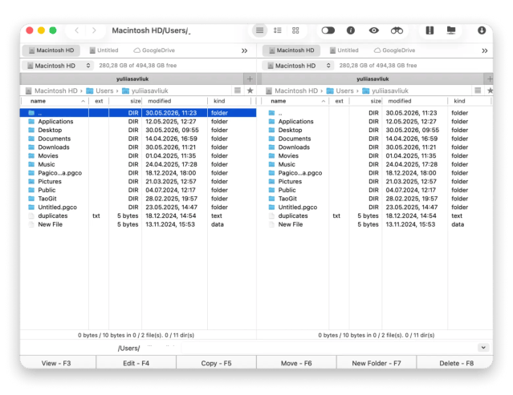Sort right pane by name column

295,101
